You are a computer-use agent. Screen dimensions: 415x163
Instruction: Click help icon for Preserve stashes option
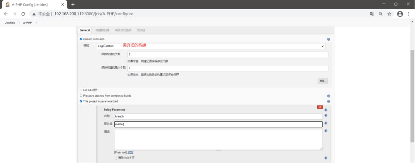point(328,96)
